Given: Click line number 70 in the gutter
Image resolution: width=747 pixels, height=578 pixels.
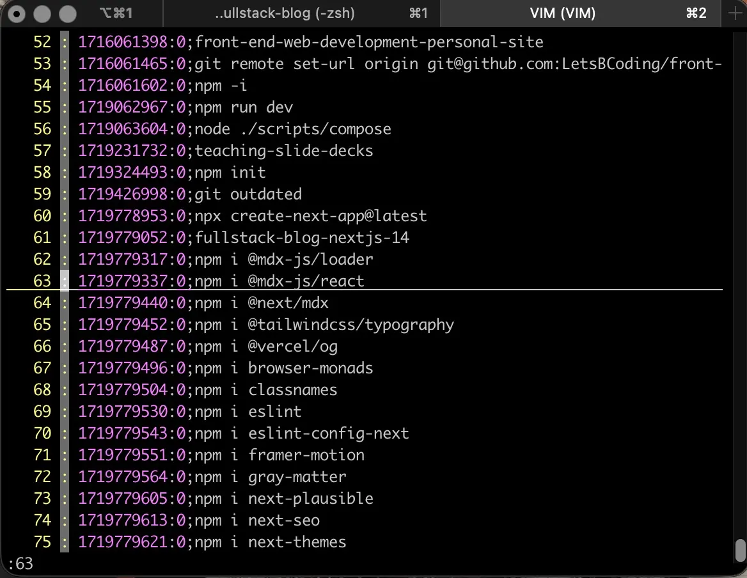Looking at the screenshot, I should pyautogui.click(x=42, y=434).
